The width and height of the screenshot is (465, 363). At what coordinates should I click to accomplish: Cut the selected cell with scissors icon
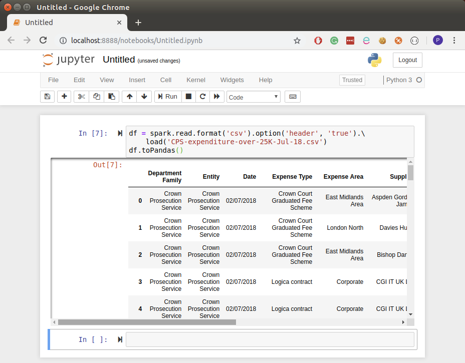click(x=81, y=96)
